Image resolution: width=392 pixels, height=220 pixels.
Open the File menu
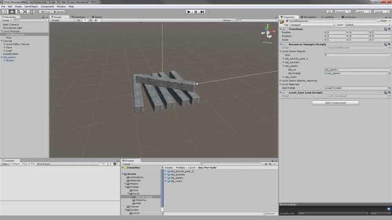tap(3, 7)
